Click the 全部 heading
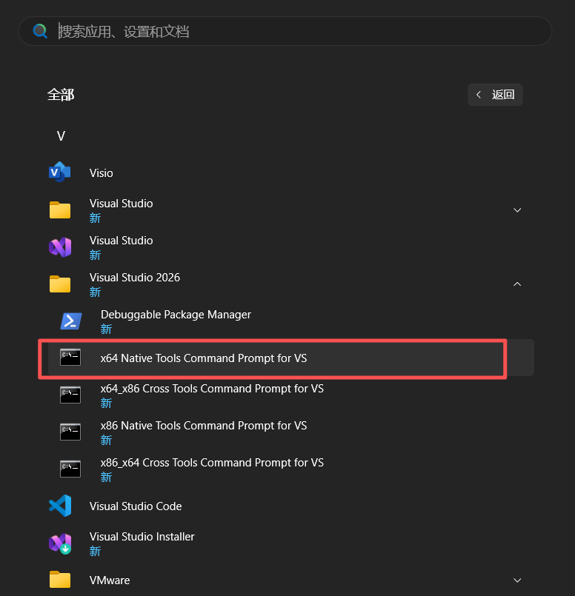This screenshot has width=575, height=596. click(61, 95)
